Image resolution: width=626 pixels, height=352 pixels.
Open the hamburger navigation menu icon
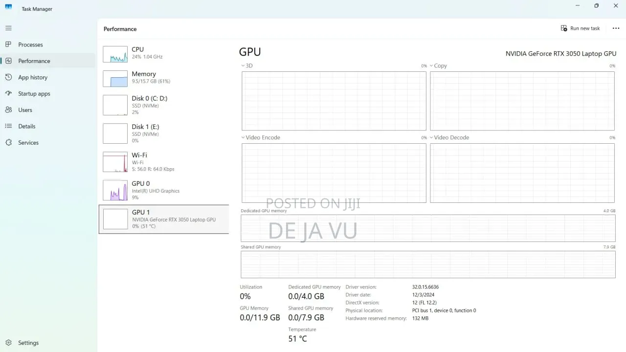click(x=8, y=28)
